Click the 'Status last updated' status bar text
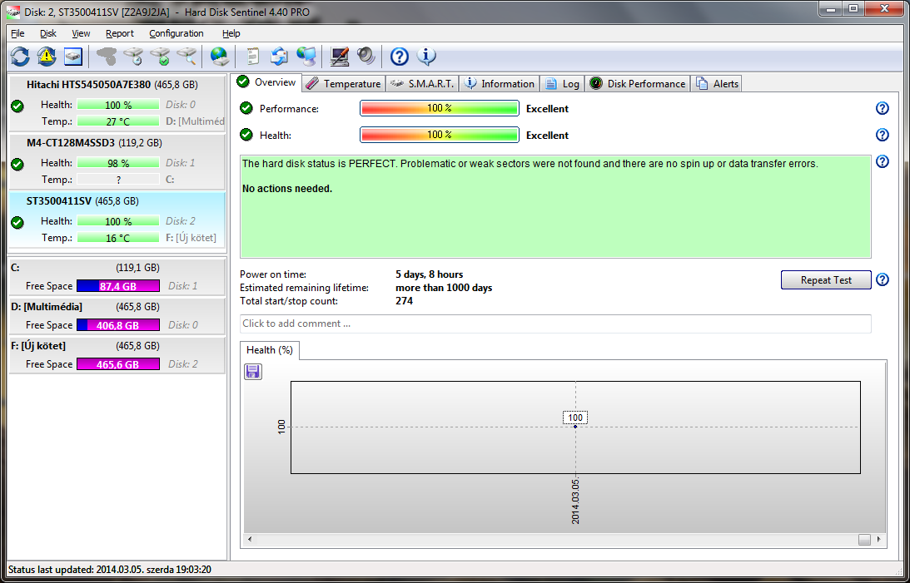Viewport: 910px width, 583px height. [110, 570]
